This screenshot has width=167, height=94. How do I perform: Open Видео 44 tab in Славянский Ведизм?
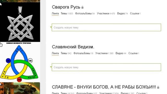click(121, 53)
